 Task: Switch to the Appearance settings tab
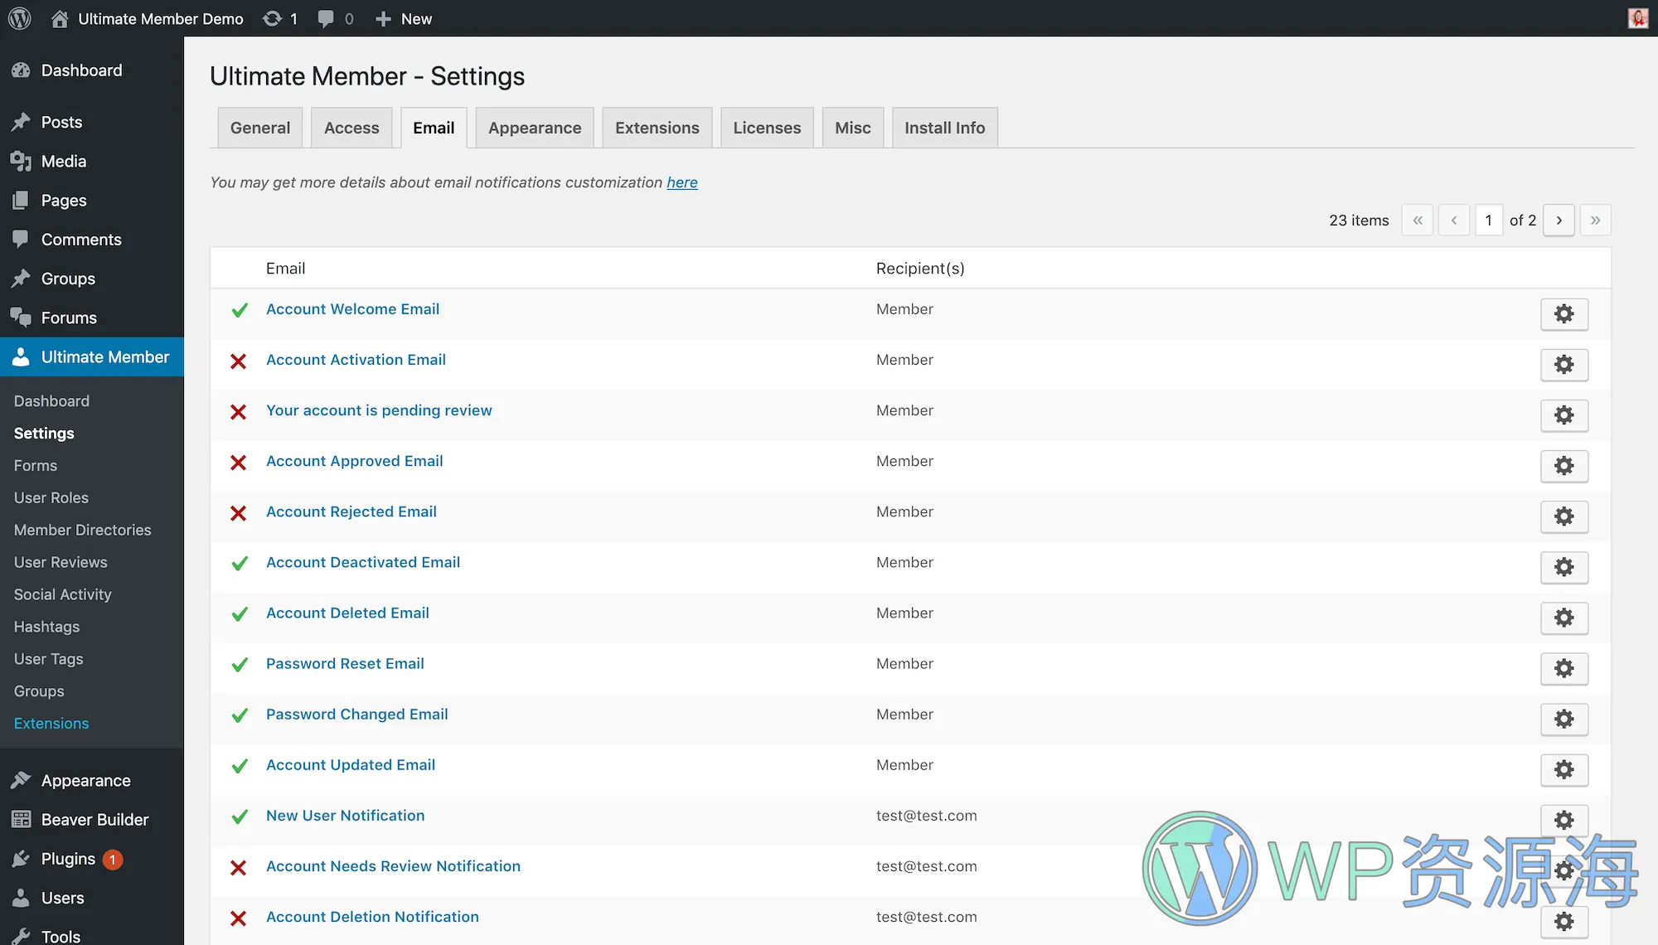point(535,128)
